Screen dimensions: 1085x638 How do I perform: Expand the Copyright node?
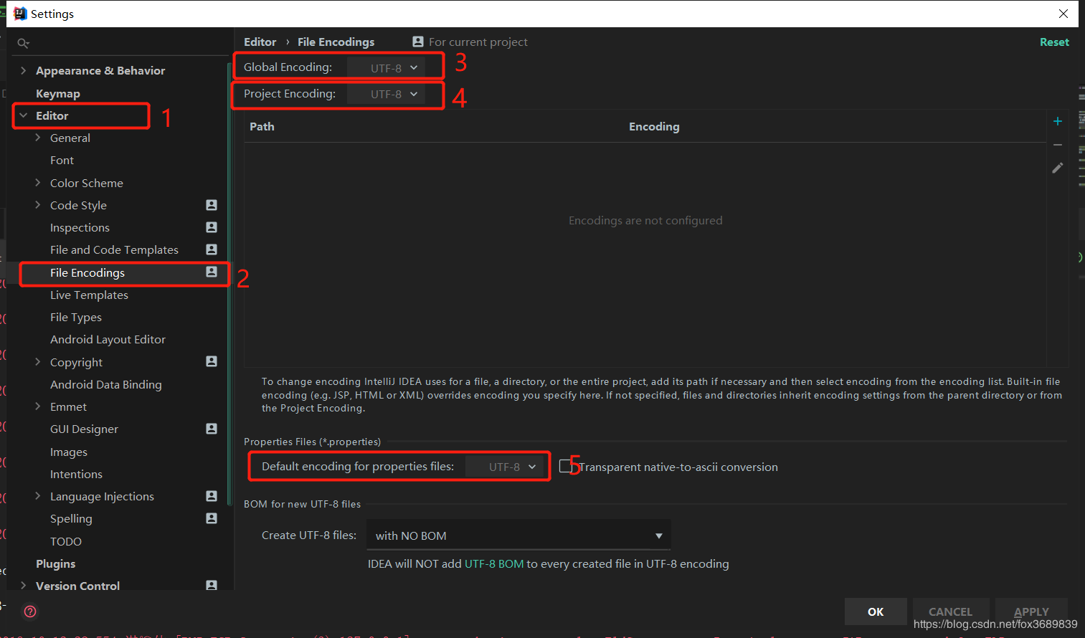pyautogui.click(x=37, y=362)
